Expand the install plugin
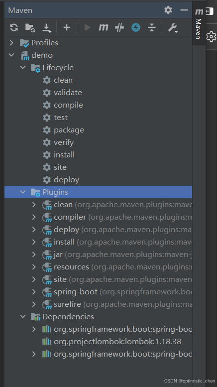The image size is (217, 387). click(34, 242)
